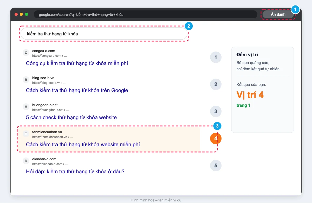Viewport: 312px width, 203px height.
Task: Click the congcu-a.com favicon letter C
Action: tap(26, 53)
